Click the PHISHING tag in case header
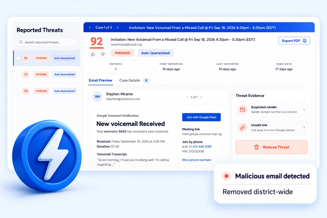This screenshot has height=218, width=327. (x=122, y=53)
